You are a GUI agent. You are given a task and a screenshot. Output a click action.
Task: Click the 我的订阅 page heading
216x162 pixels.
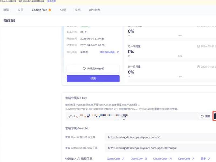click(9, 21)
